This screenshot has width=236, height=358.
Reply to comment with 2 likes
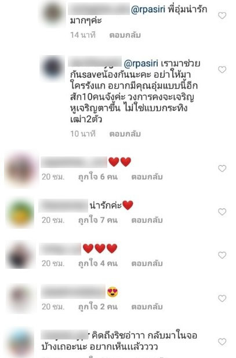click(147, 306)
